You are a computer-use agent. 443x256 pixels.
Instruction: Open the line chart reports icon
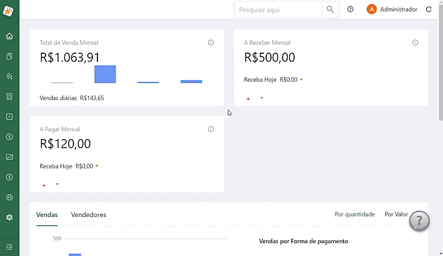pyautogui.click(x=9, y=157)
